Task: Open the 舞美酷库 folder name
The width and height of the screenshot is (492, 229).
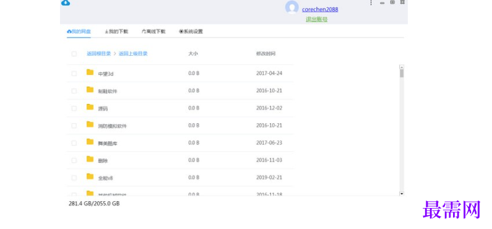Action: 108,144
